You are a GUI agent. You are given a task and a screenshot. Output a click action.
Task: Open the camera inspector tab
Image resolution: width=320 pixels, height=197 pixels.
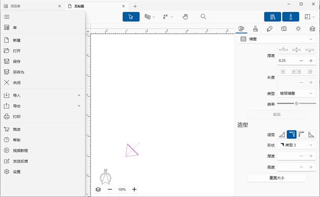[x=284, y=29]
